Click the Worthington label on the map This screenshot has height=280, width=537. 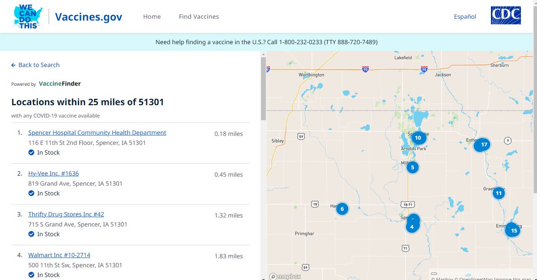(x=311, y=75)
